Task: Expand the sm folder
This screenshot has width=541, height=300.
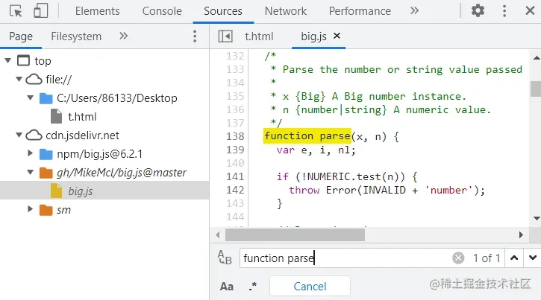Action: pos(31,210)
